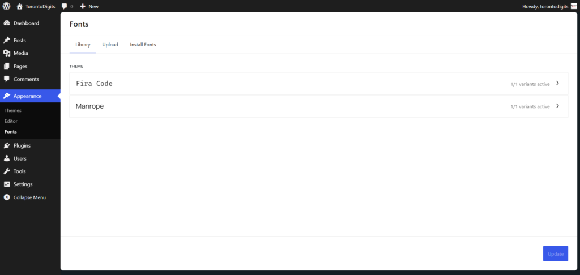Image resolution: width=580 pixels, height=275 pixels.
Task: Click the comments bubble icon in admin bar
Action: pos(65,6)
